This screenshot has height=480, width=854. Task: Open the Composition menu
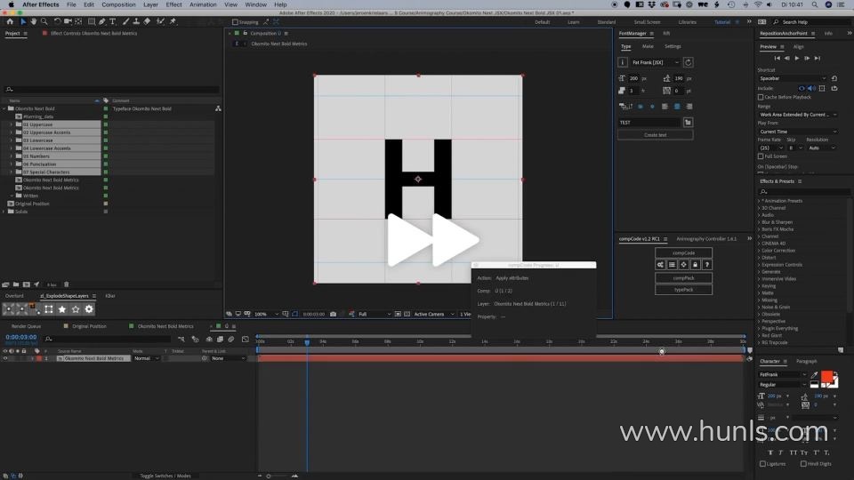point(118,4)
